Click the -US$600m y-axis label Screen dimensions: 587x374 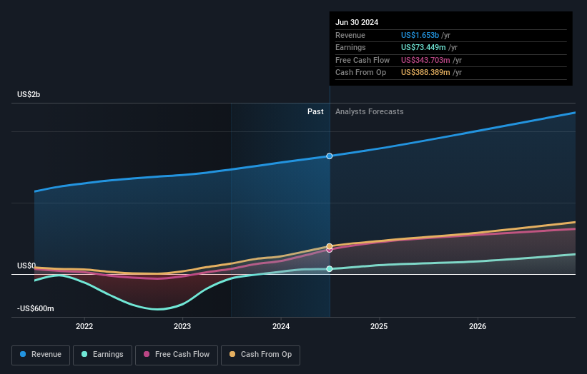pos(36,308)
